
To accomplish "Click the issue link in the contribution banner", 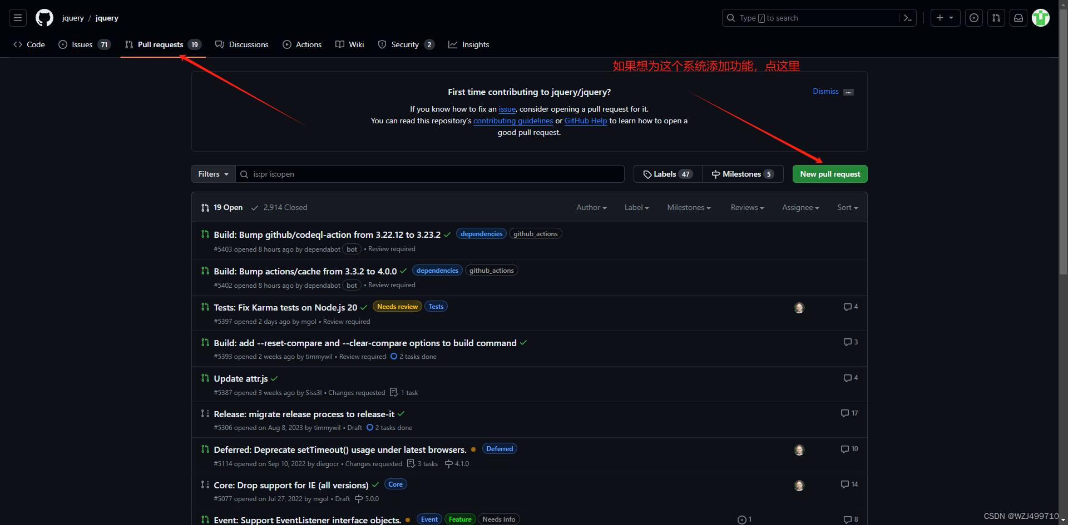I will click(x=507, y=109).
